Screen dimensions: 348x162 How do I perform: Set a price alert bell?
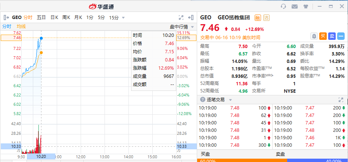314,36
